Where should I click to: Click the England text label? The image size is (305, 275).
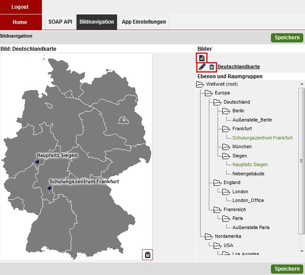(232, 182)
